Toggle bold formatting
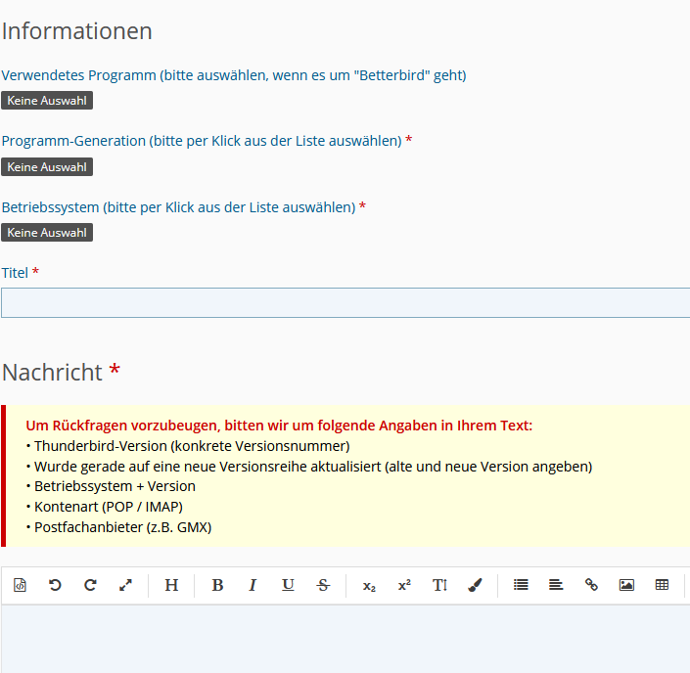Screen dimensions: 690x673 tap(217, 585)
